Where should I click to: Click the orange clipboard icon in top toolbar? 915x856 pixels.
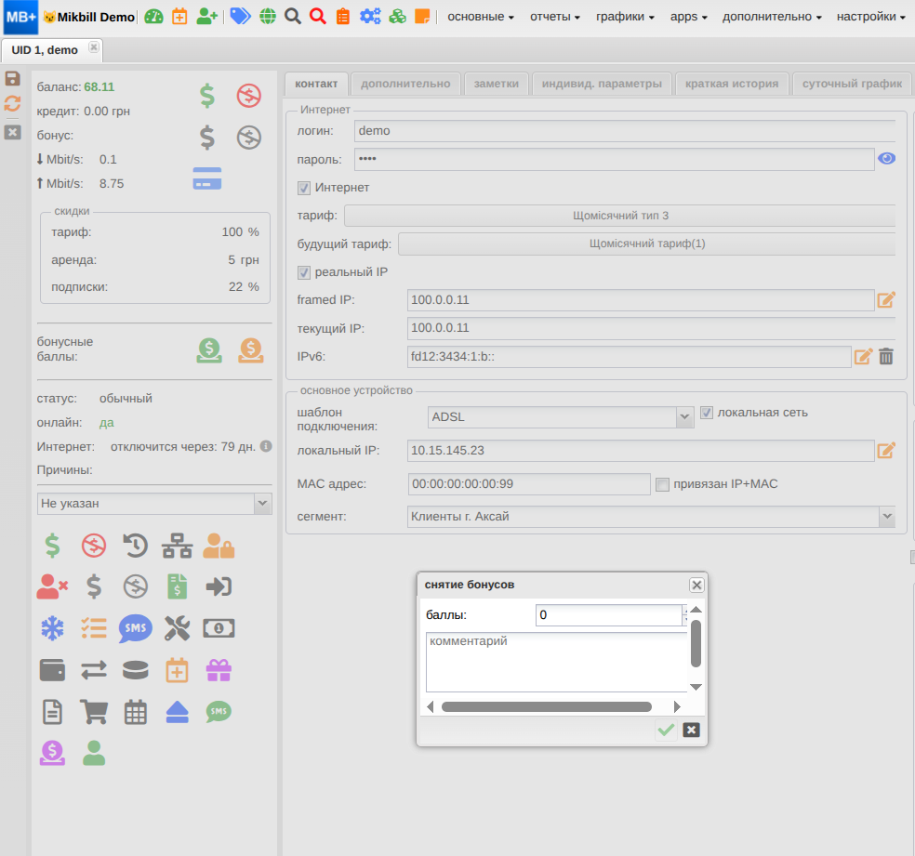pos(343,17)
